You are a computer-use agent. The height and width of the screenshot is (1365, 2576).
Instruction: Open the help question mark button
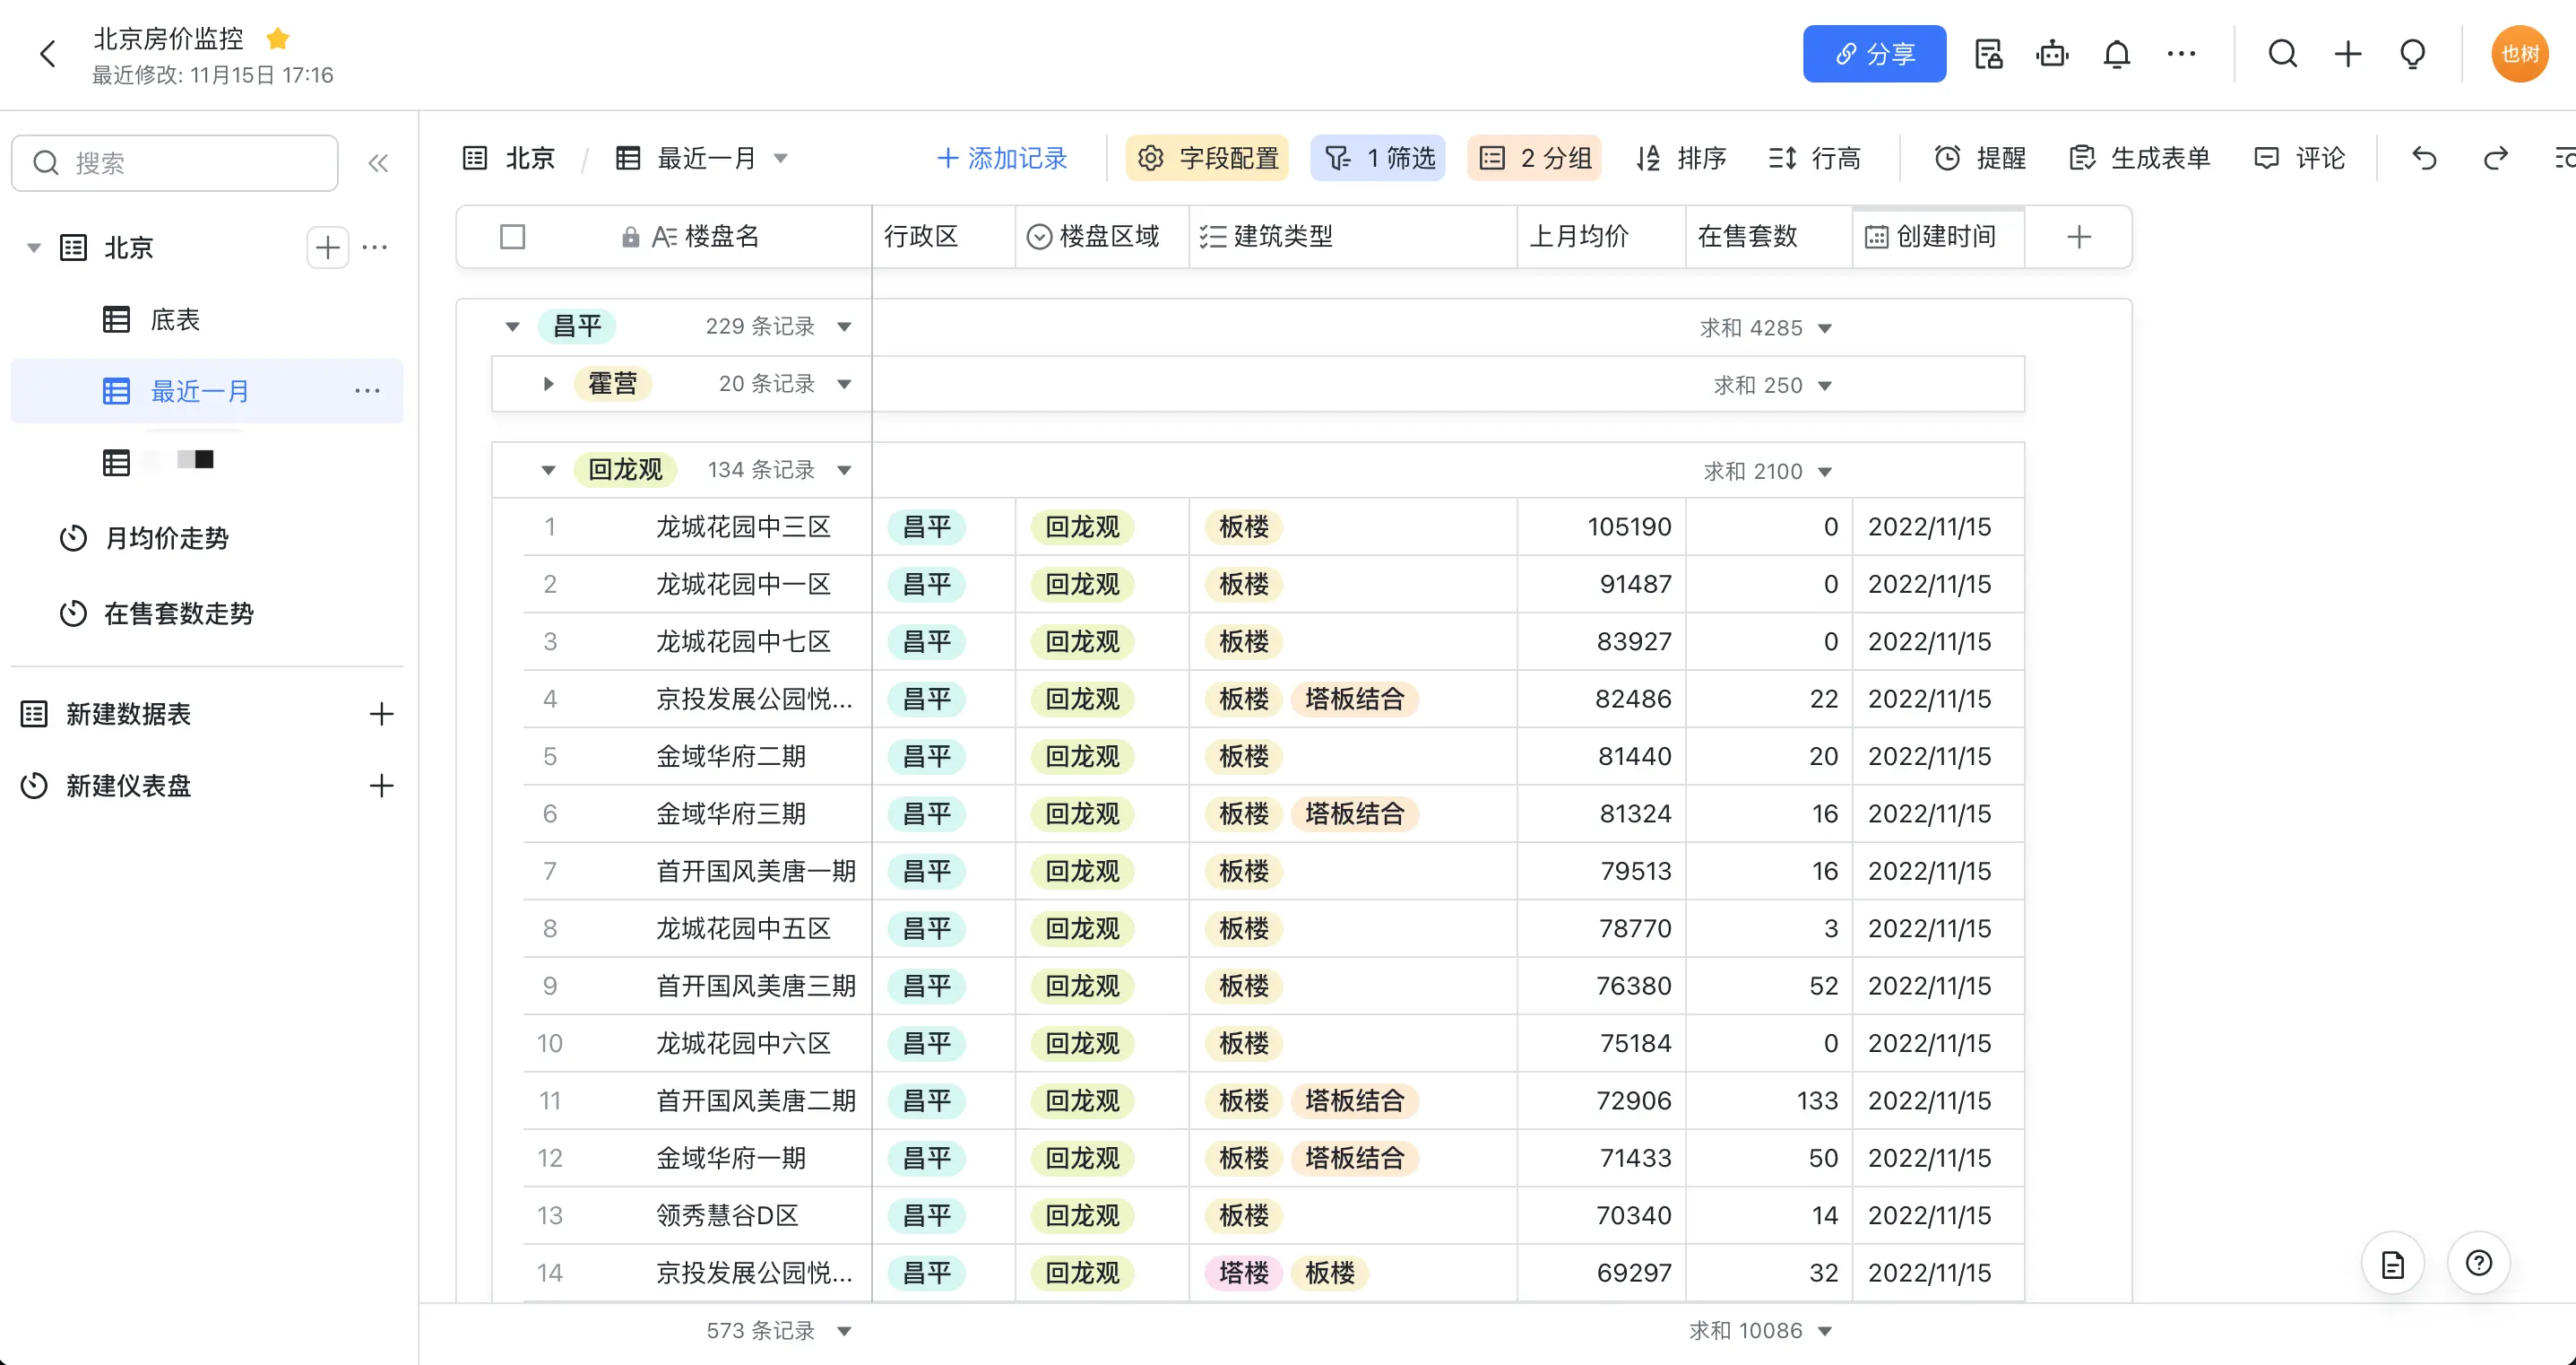2478,1263
